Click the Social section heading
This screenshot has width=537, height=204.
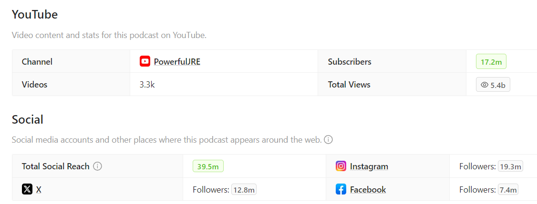click(x=28, y=119)
